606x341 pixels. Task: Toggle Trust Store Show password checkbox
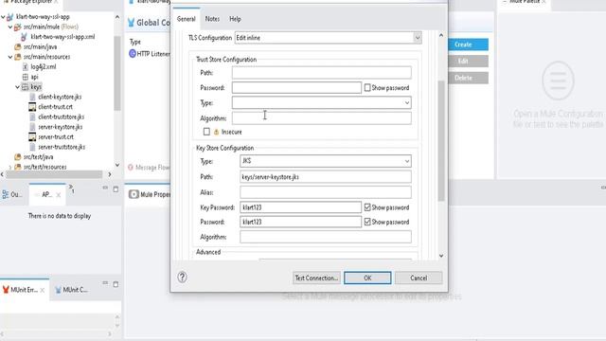pyautogui.click(x=367, y=88)
